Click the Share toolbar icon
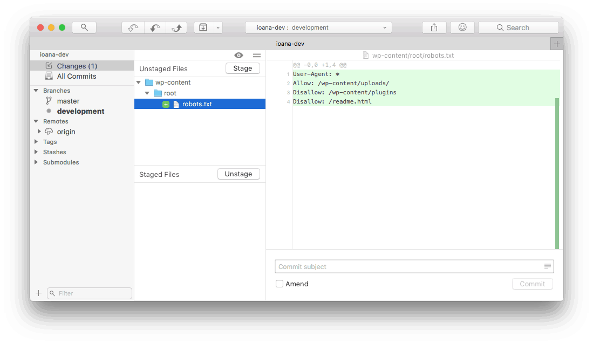 click(x=434, y=27)
